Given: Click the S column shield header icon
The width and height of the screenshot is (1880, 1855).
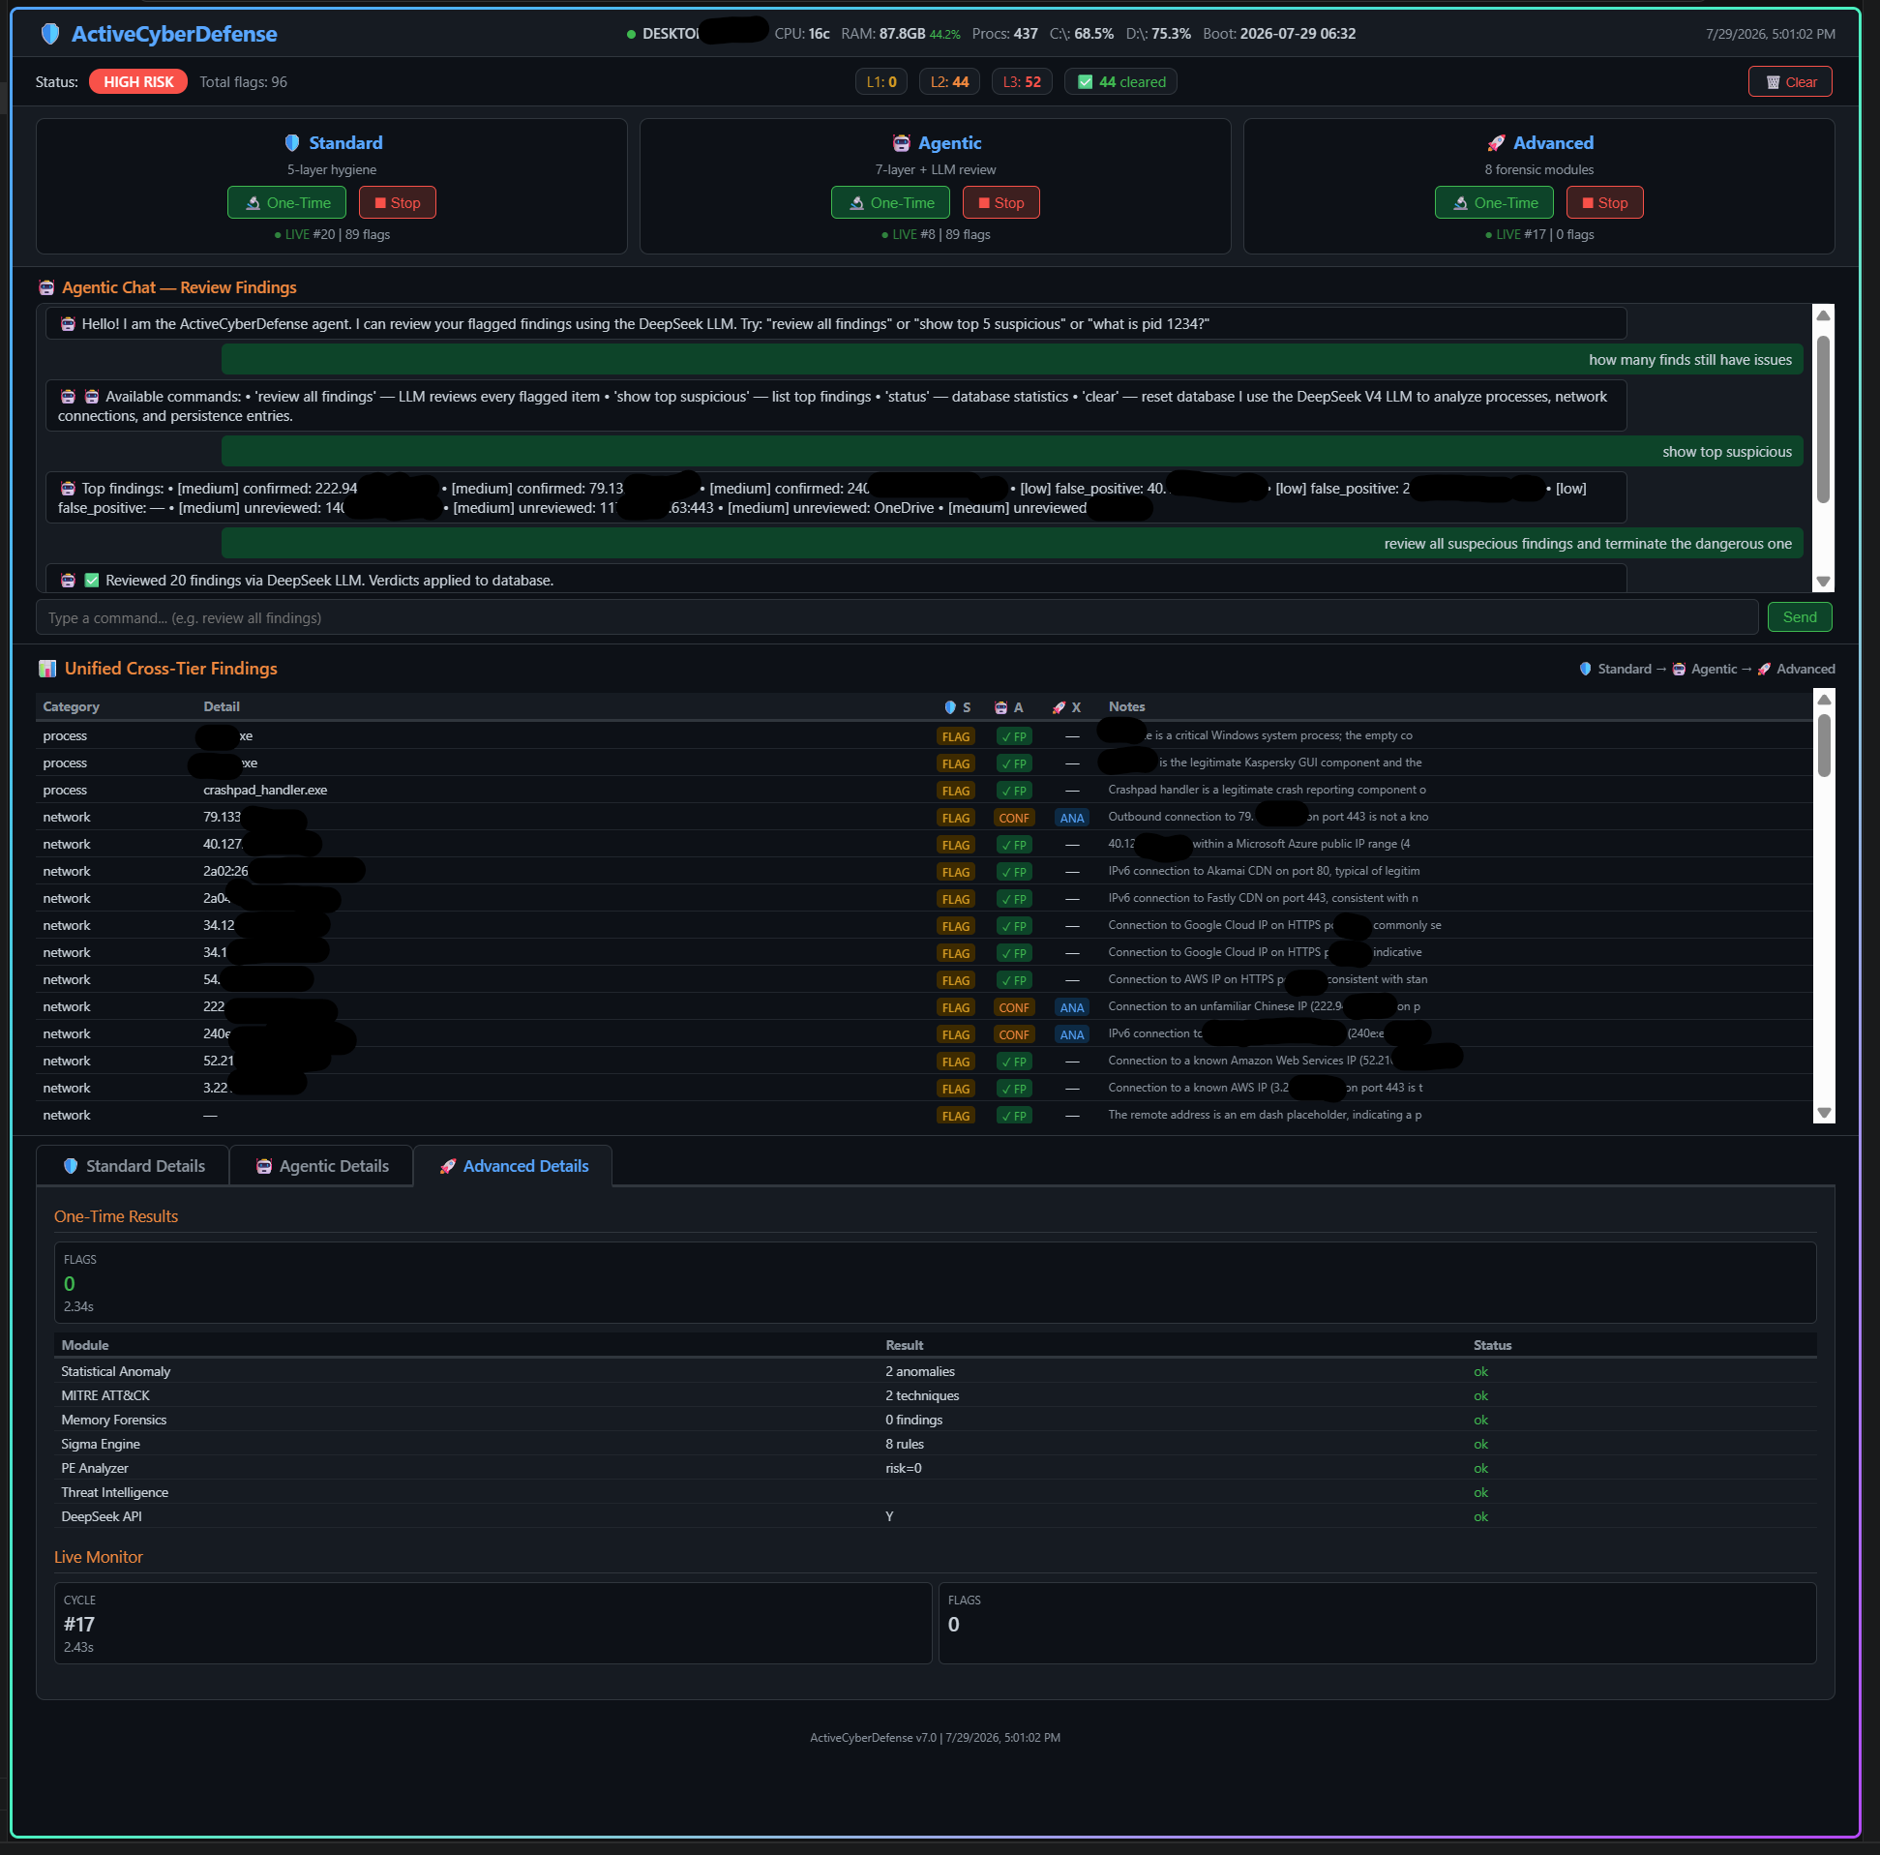Looking at the screenshot, I should [951, 707].
